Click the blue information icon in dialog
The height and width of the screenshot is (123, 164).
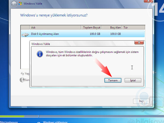[x=40, y=54]
